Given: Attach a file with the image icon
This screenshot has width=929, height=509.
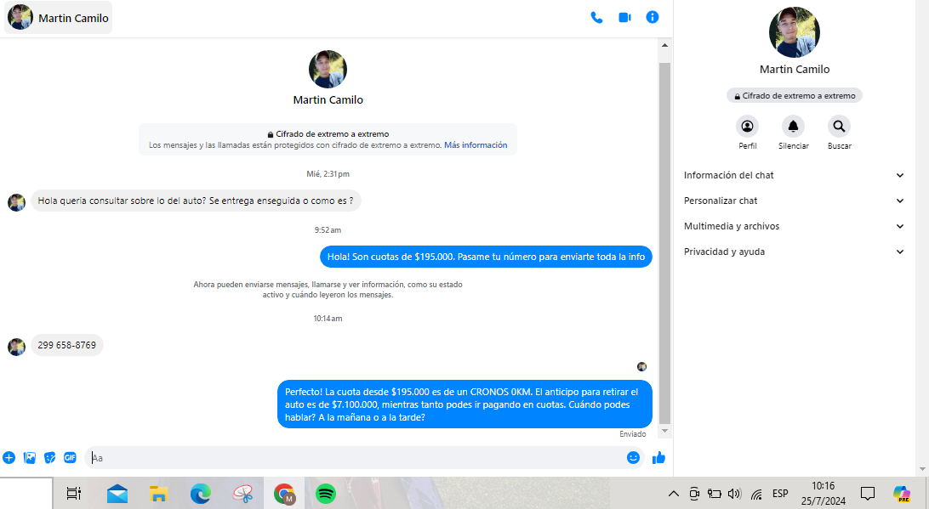Looking at the screenshot, I should click(x=30, y=457).
